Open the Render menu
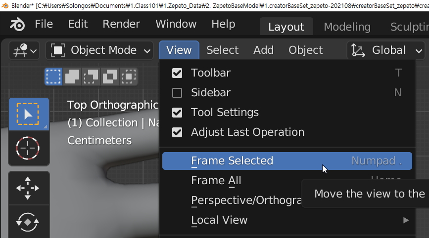Viewport: 429px width, 238px height. (x=121, y=24)
